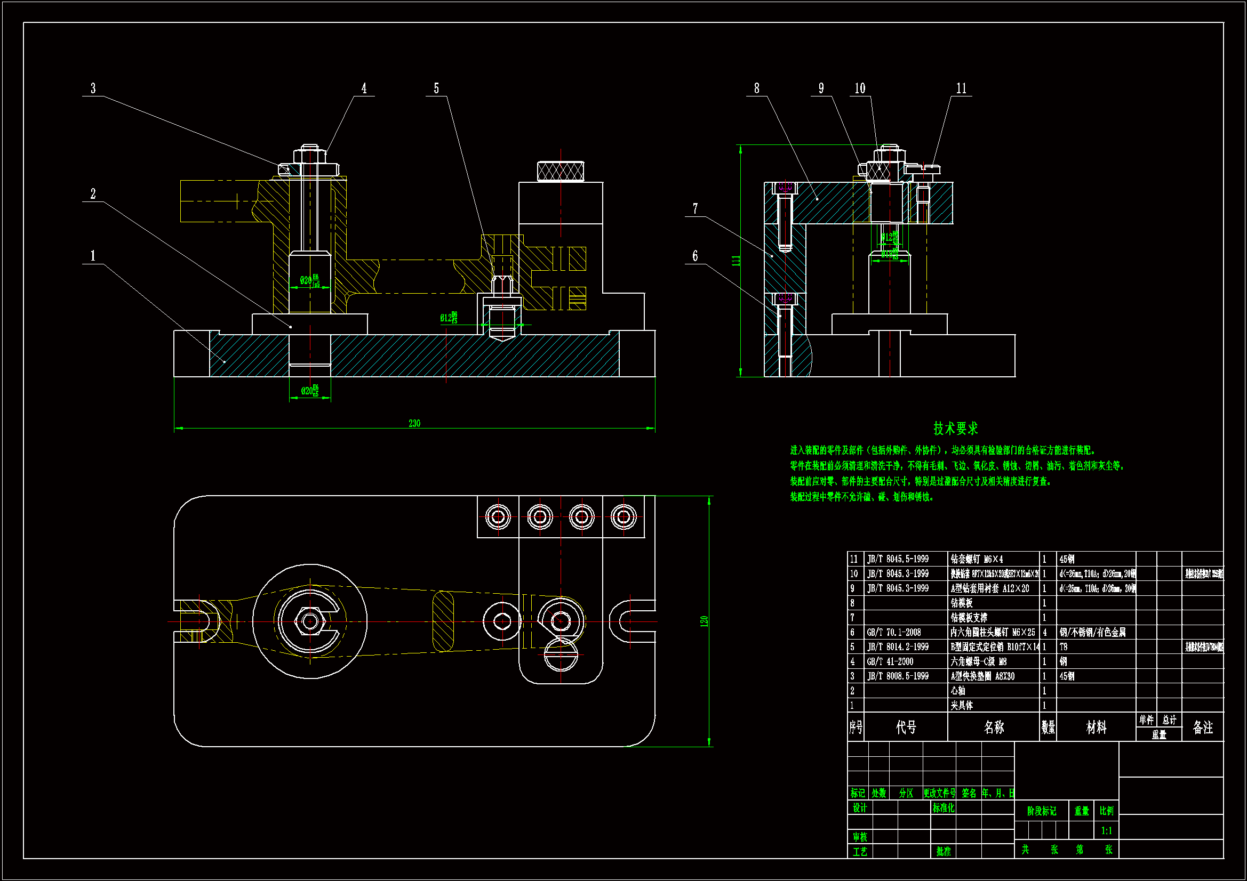This screenshot has width=1247, height=881.
Task: Select the 备注 column header cell
Action: (1202, 728)
